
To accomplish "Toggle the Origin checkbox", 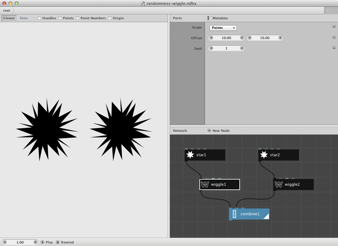I will point(110,18).
